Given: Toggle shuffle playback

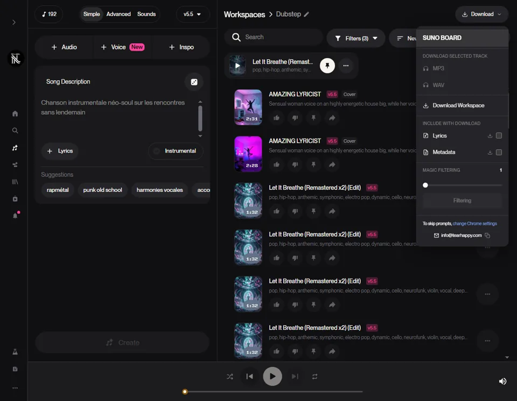Looking at the screenshot, I should pos(230,377).
